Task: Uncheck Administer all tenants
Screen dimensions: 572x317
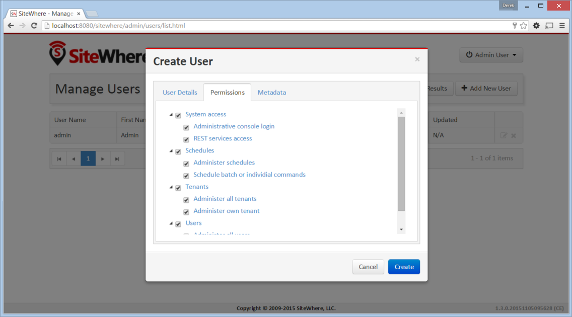Action: coord(186,200)
